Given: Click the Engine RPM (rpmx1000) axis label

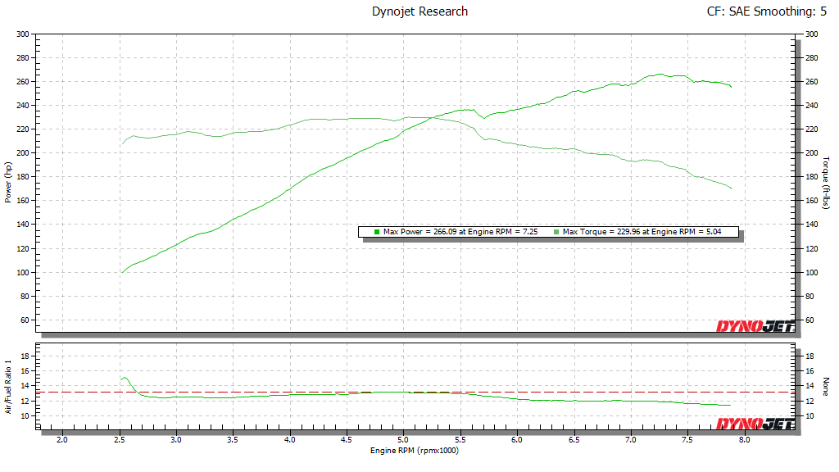Looking at the screenshot, I should pyautogui.click(x=418, y=451).
